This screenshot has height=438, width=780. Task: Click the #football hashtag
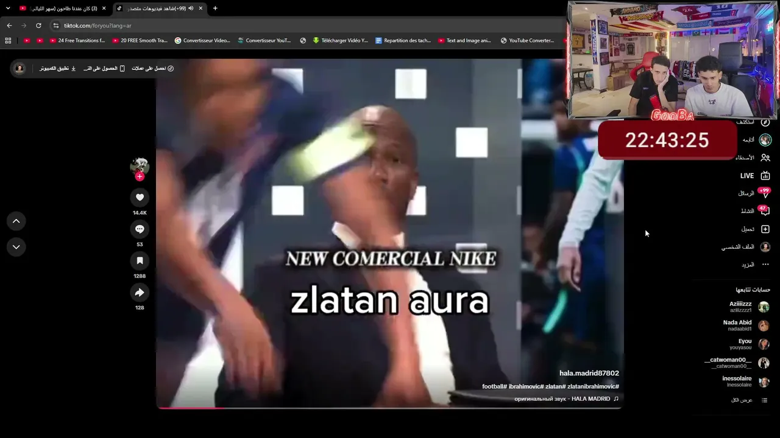(495, 386)
